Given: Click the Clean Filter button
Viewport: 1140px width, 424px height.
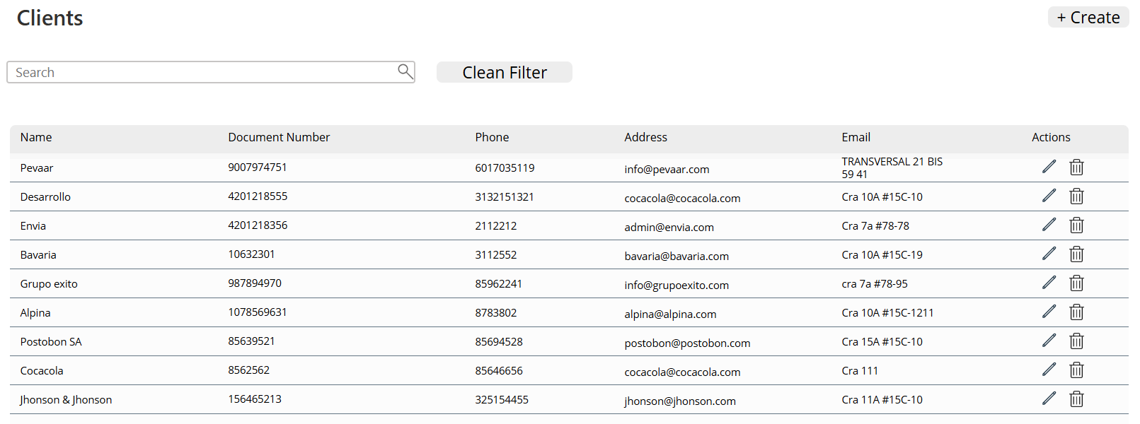Looking at the screenshot, I should (x=504, y=72).
